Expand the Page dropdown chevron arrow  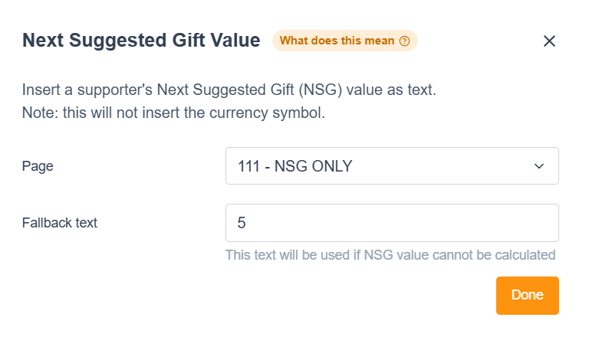[x=539, y=166]
